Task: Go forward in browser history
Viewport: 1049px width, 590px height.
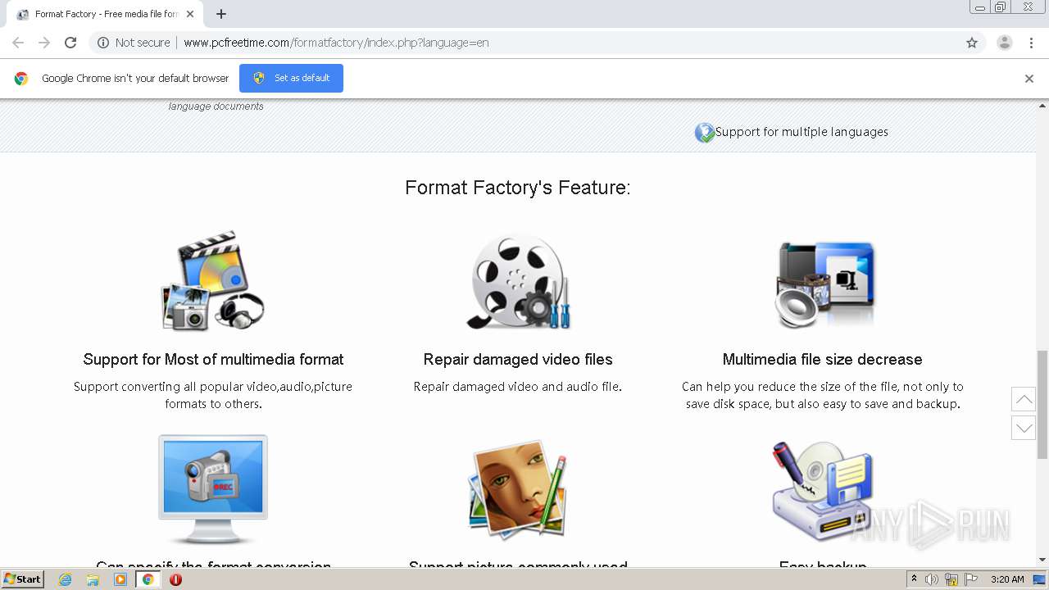Action: [x=44, y=43]
